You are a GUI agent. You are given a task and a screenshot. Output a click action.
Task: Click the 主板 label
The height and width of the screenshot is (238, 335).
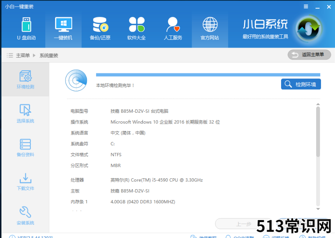(75, 191)
